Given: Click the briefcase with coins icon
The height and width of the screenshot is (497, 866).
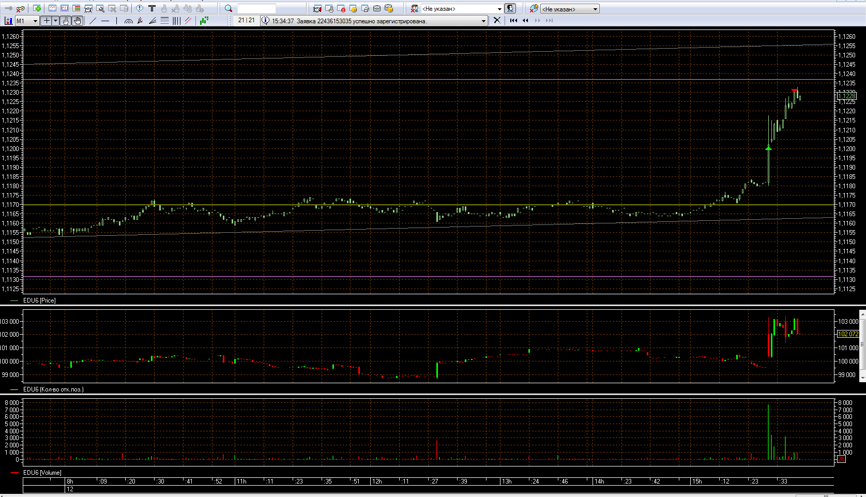Looking at the screenshot, I should click(x=389, y=8).
